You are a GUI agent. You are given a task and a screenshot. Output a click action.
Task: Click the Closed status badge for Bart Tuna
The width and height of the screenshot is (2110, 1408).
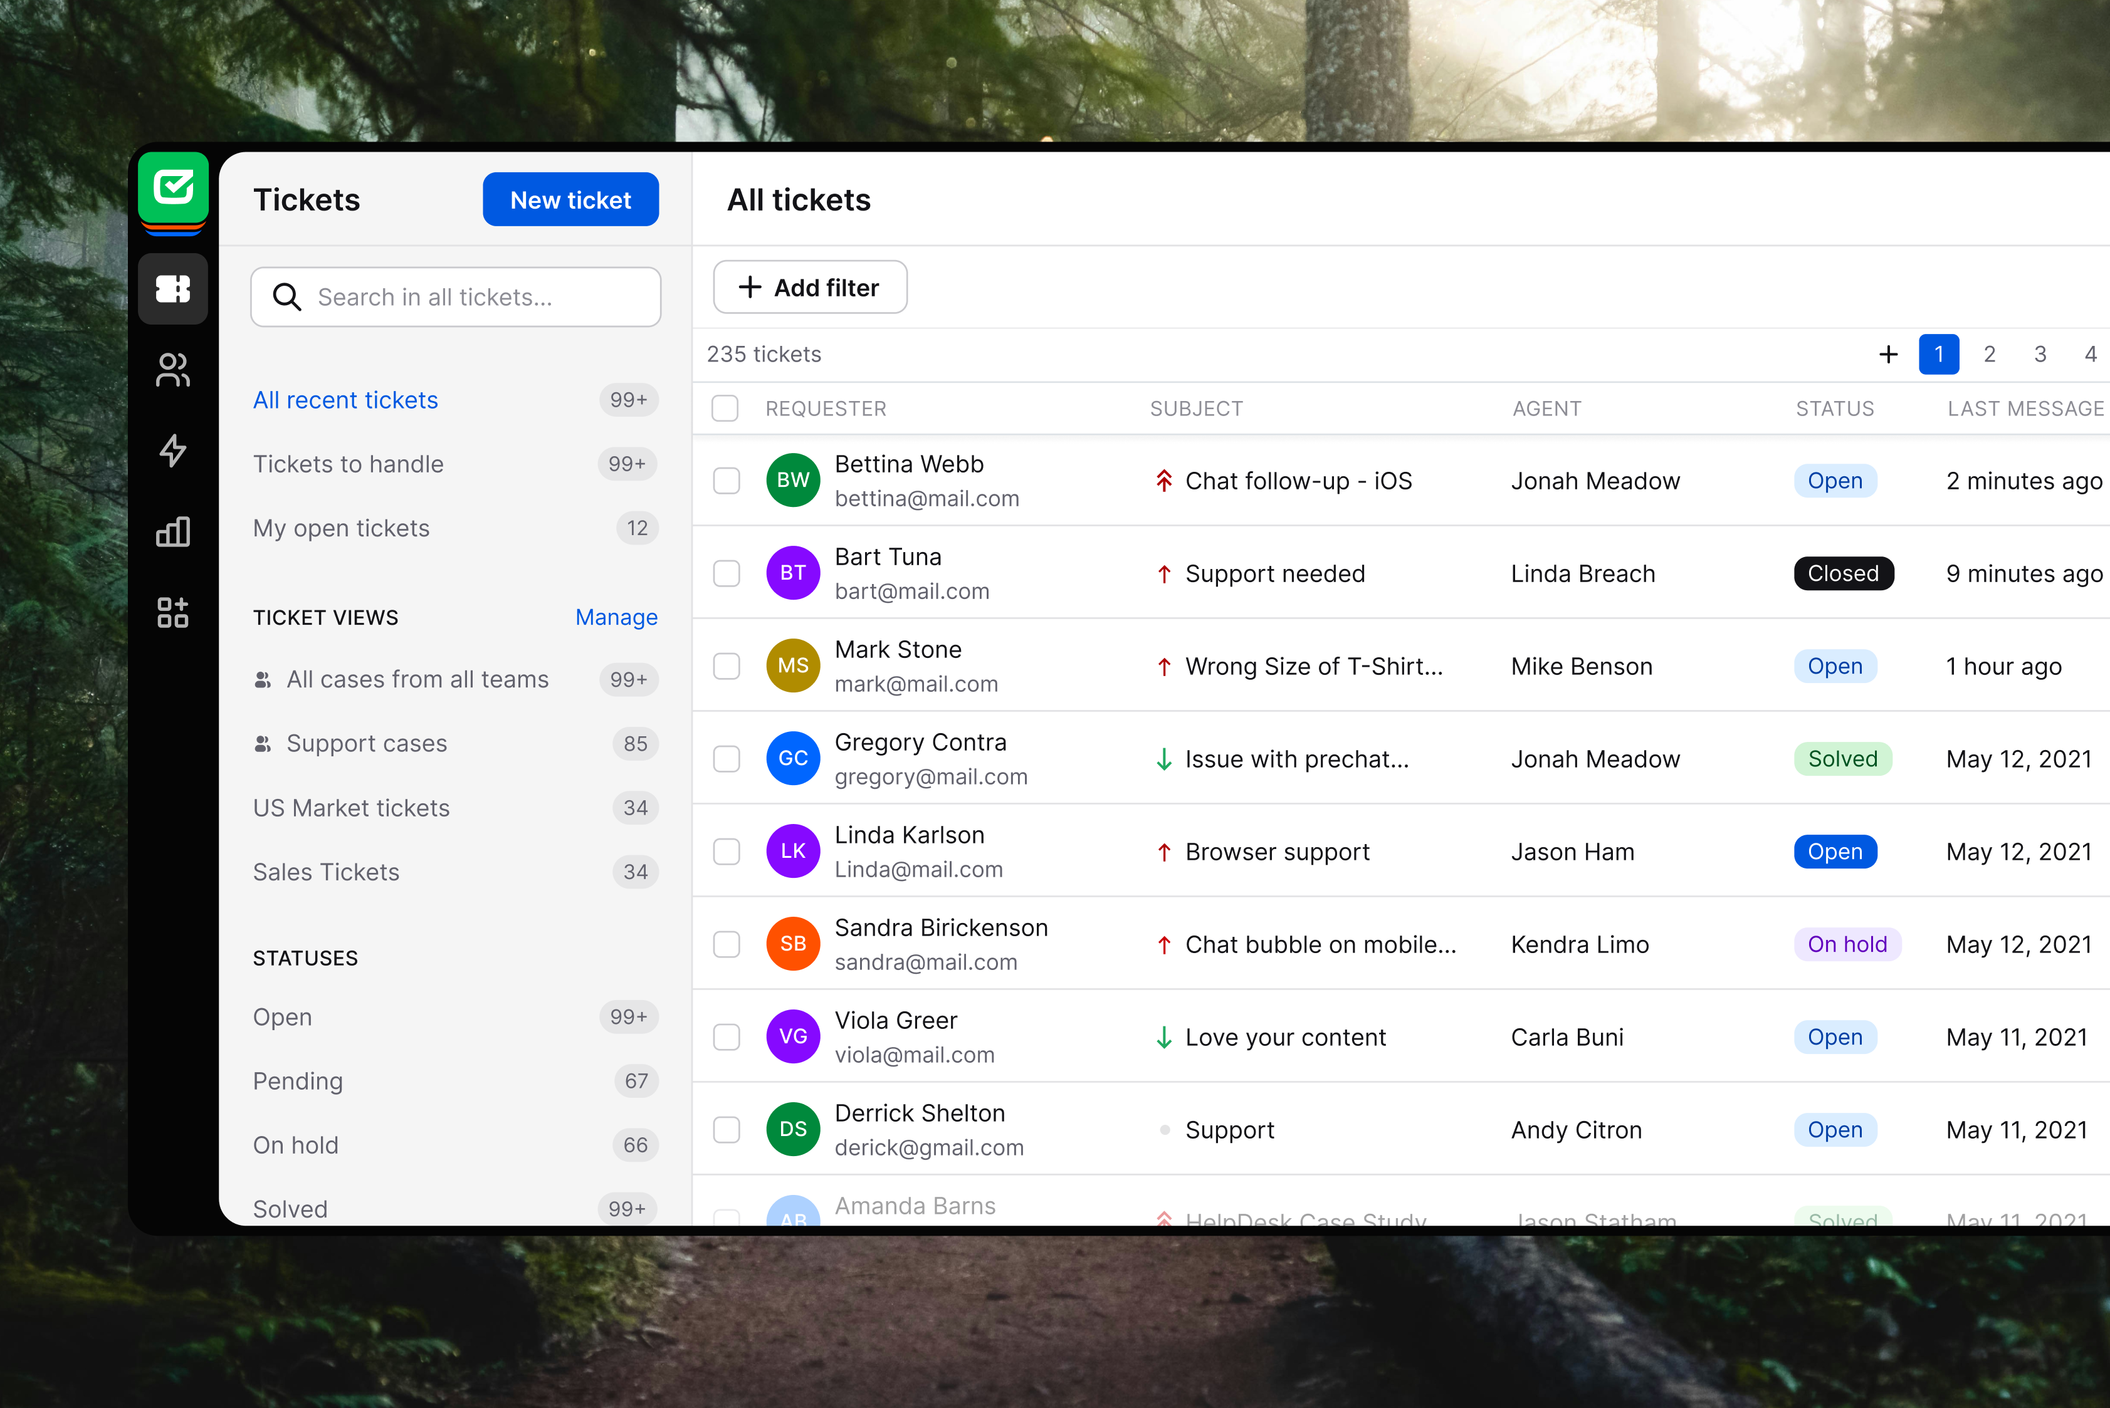(x=1843, y=573)
